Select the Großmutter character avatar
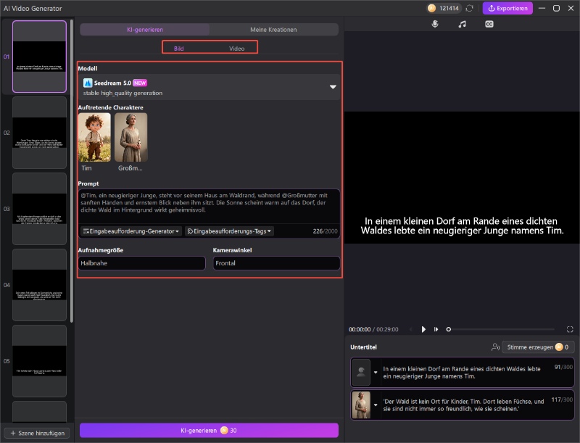This screenshot has width=580, height=443. pos(131,137)
